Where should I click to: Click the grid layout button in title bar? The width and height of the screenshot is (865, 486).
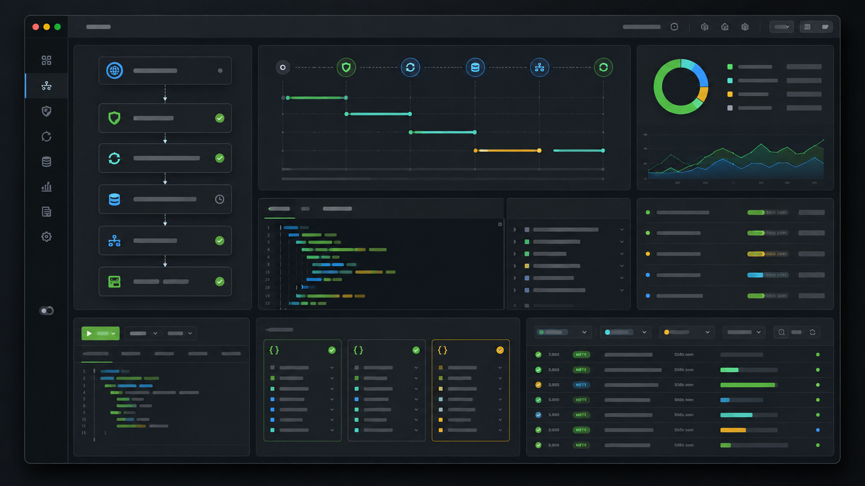(807, 26)
